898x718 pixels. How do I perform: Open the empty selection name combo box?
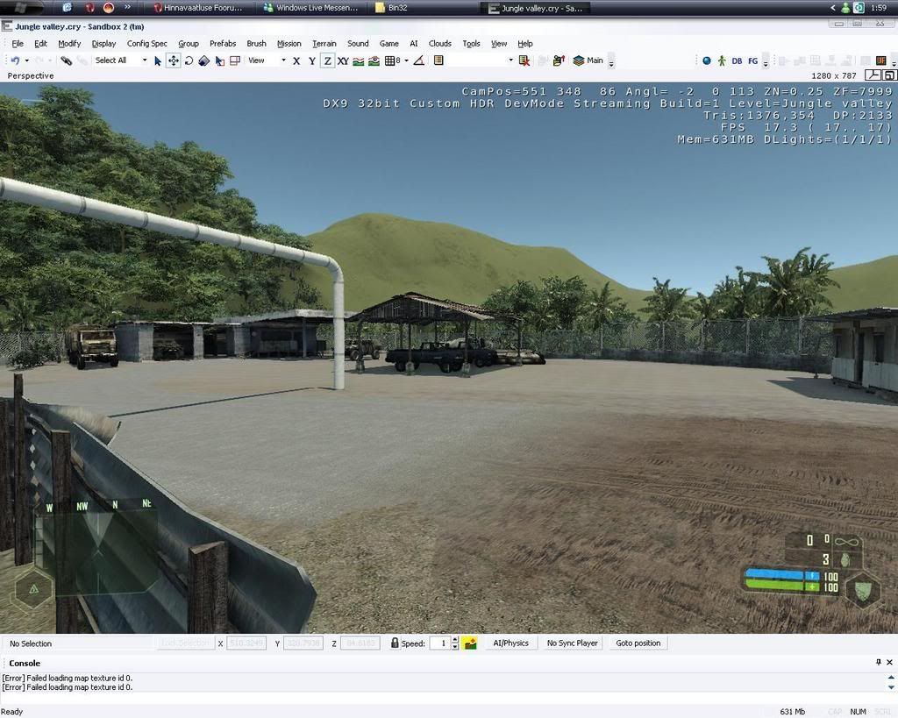(481, 60)
